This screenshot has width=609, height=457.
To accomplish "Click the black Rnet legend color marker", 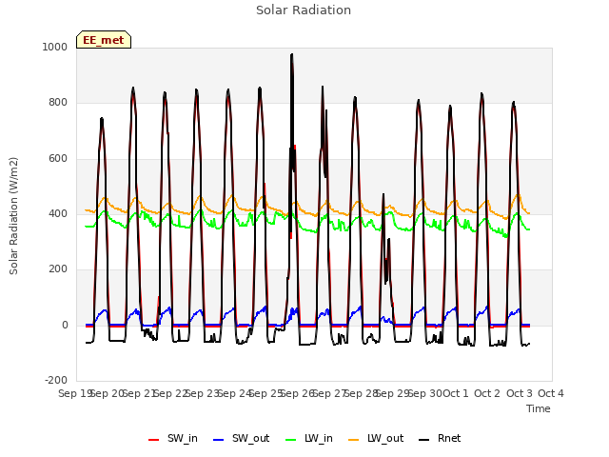I will pyautogui.click(x=424, y=440).
